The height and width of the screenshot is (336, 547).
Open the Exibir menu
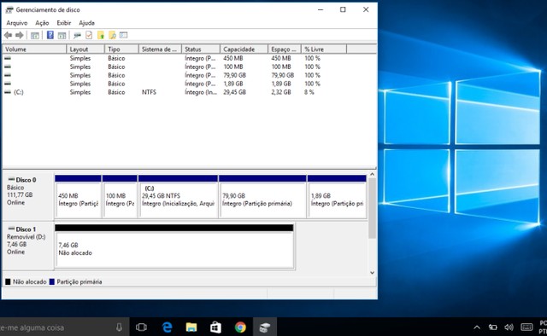64,23
